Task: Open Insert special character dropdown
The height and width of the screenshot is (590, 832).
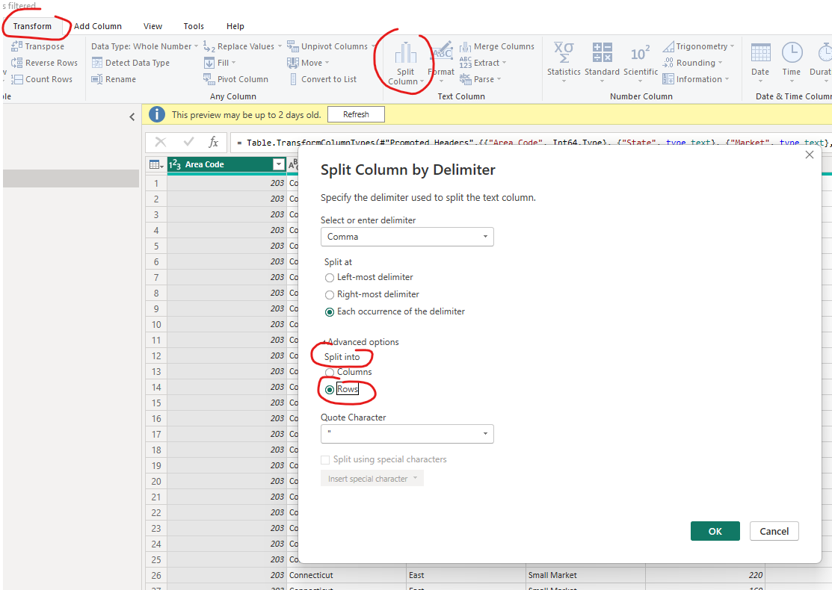Action: pyautogui.click(x=372, y=478)
